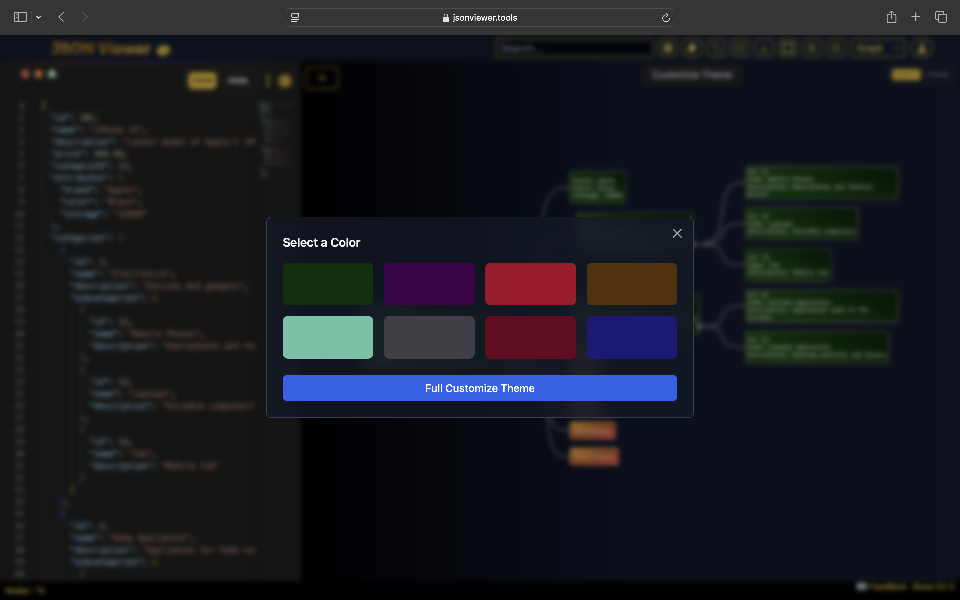
Task: Click the jsonviewer.tools address bar
Action: tap(480, 17)
